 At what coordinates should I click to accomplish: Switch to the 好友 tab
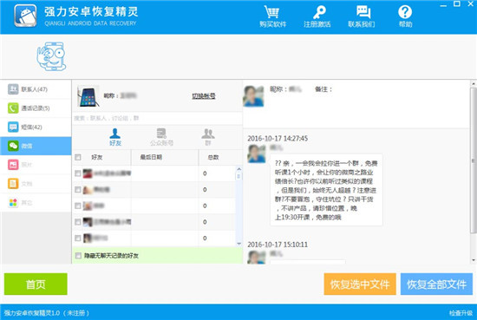115,137
